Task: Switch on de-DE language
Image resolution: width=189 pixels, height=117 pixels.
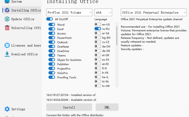Action: [98, 51]
